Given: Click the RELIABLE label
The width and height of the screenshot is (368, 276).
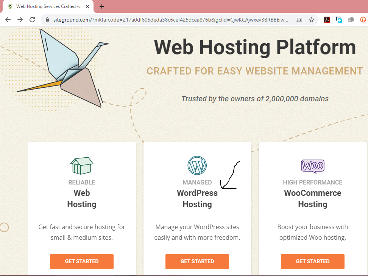Looking at the screenshot, I should point(82,182).
